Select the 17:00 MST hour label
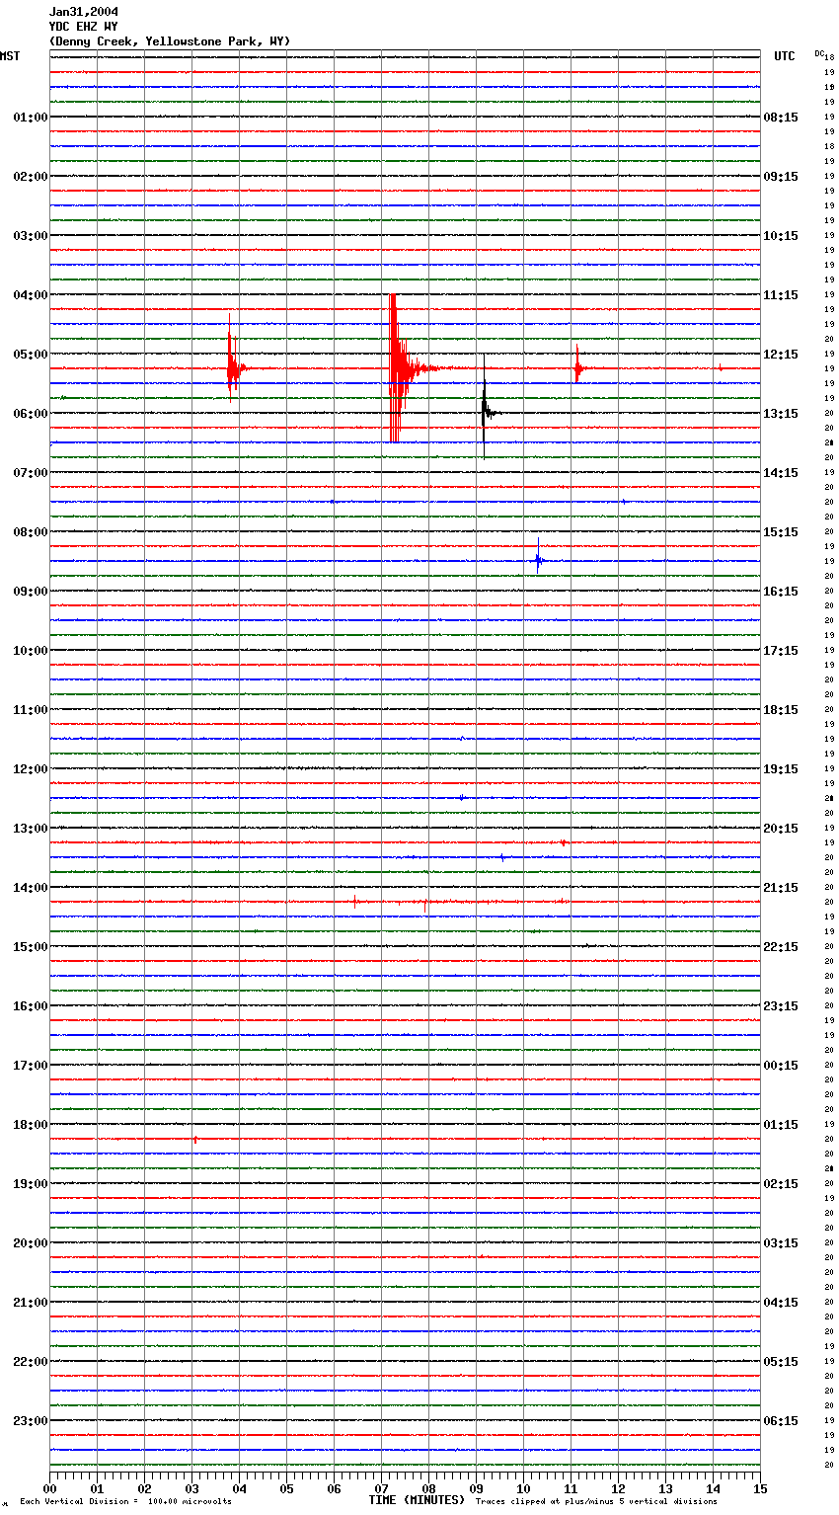Image resolution: width=839 pixels, height=1515 pixels. 30,1066
